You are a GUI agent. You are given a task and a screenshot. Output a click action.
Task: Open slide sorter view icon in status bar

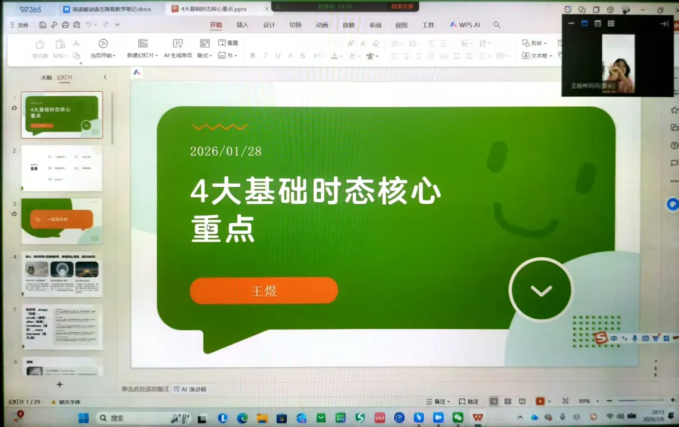click(x=507, y=401)
